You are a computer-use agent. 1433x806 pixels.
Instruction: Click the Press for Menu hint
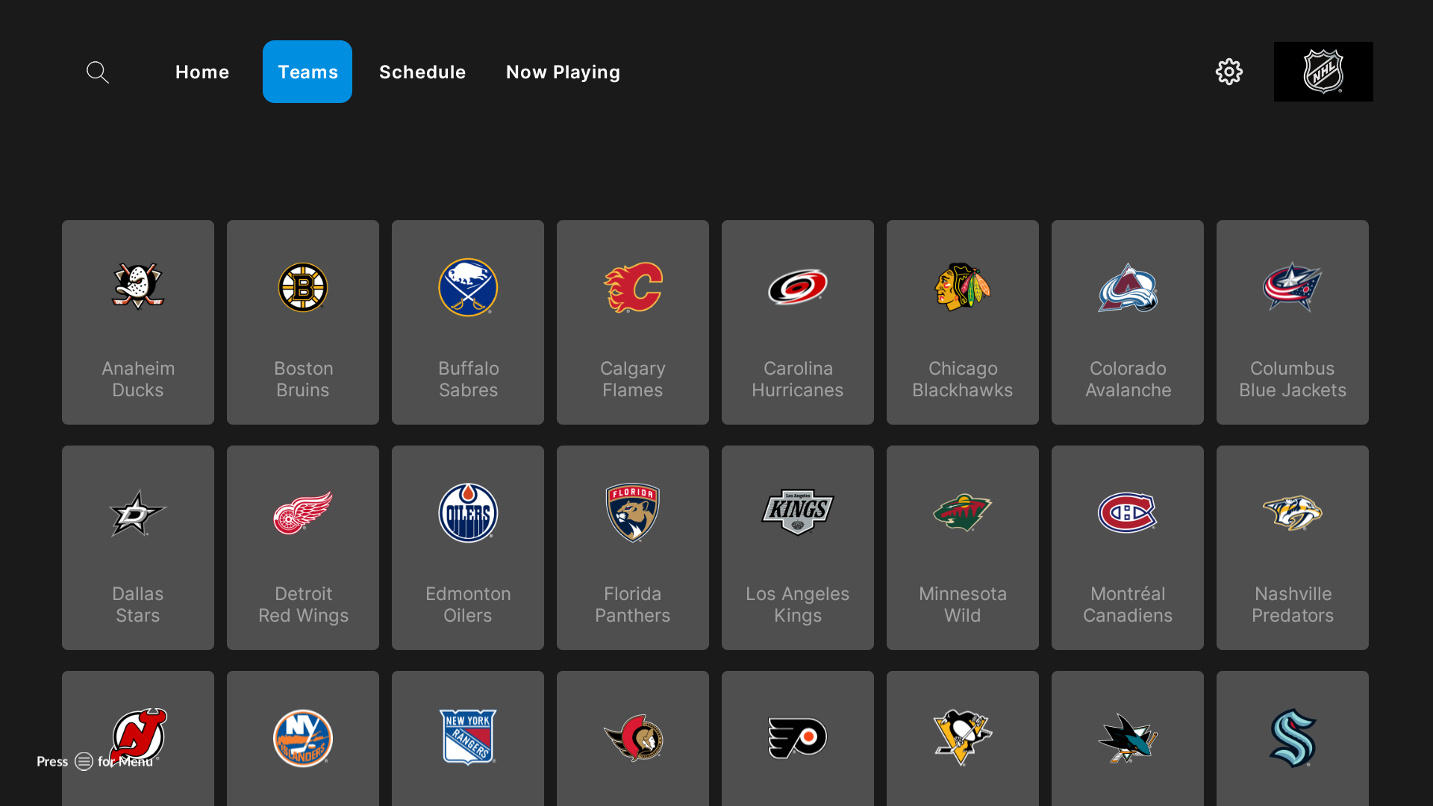click(x=94, y=761)
